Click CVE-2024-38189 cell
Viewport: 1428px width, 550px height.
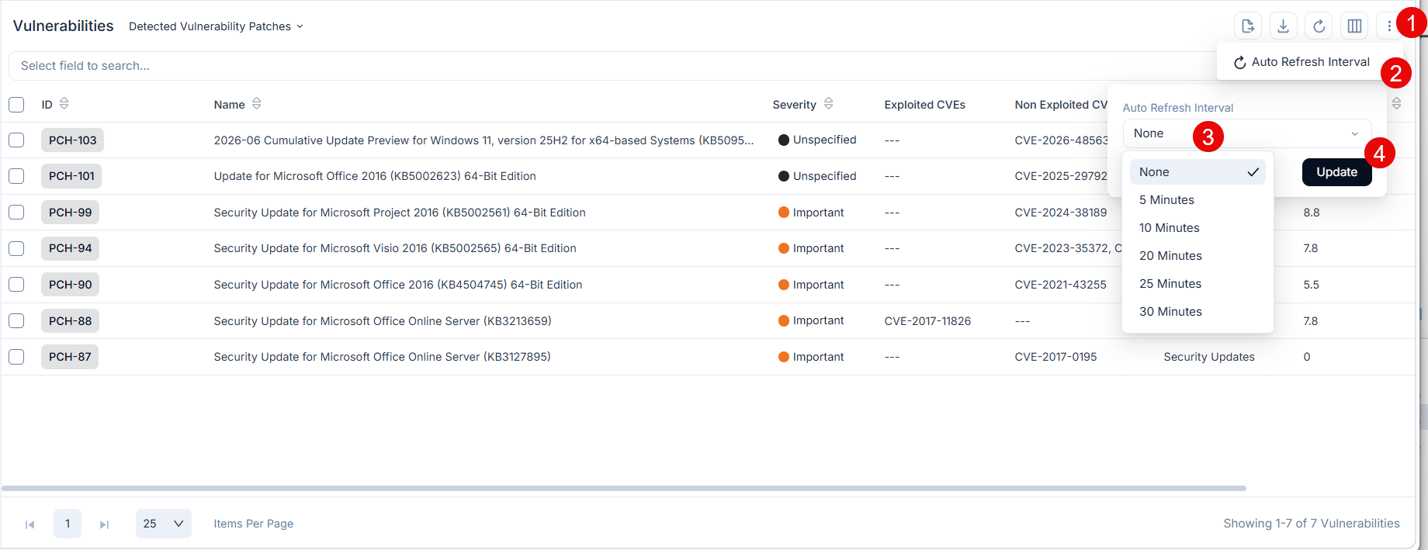coord(1061,213)
